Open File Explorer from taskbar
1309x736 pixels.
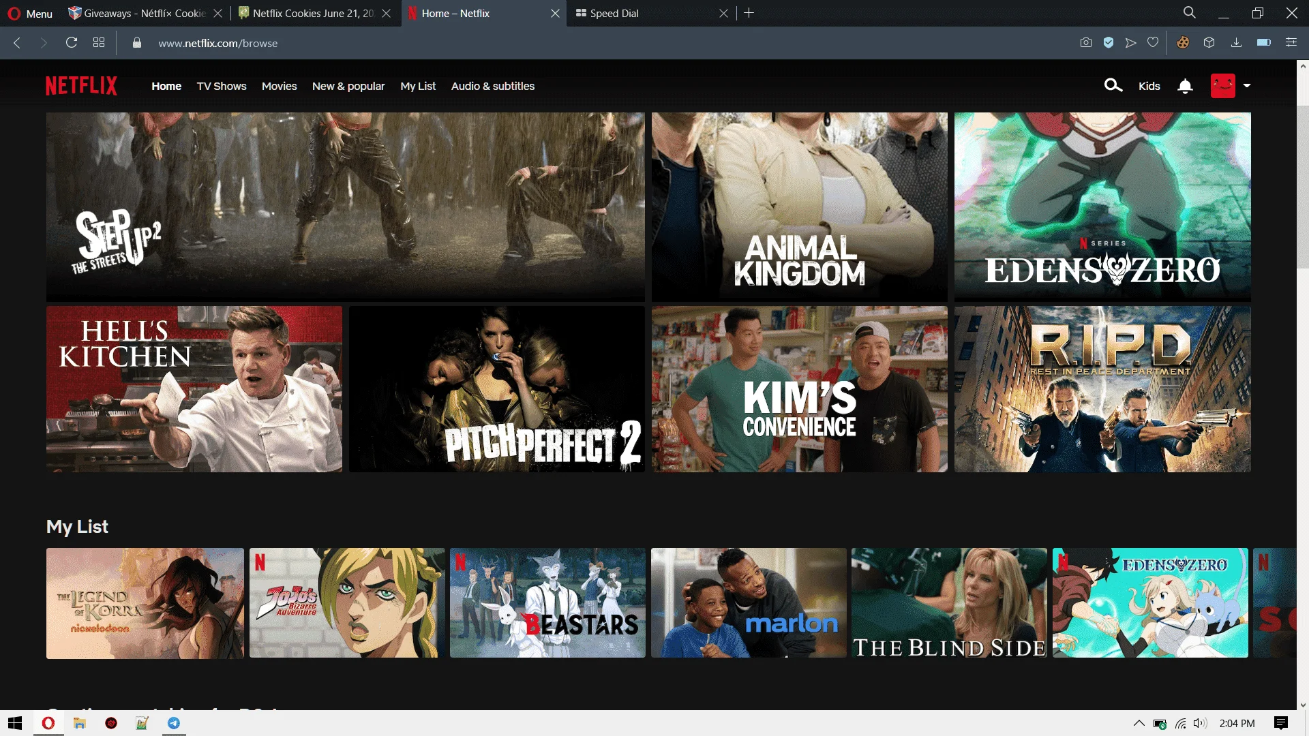click(x=80, y=723)
